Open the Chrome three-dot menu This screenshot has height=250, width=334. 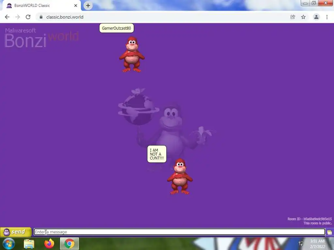pos(327,17)
